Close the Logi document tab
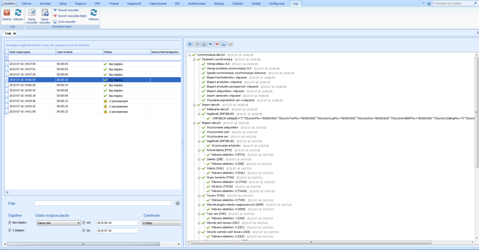The height and width of the screenshot is (250, 479). coord(15,33)
